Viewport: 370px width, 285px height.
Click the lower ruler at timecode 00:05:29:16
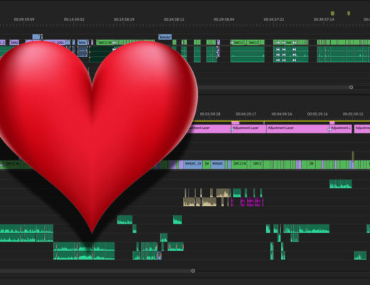pyautogui.click(x=317, y=114)
